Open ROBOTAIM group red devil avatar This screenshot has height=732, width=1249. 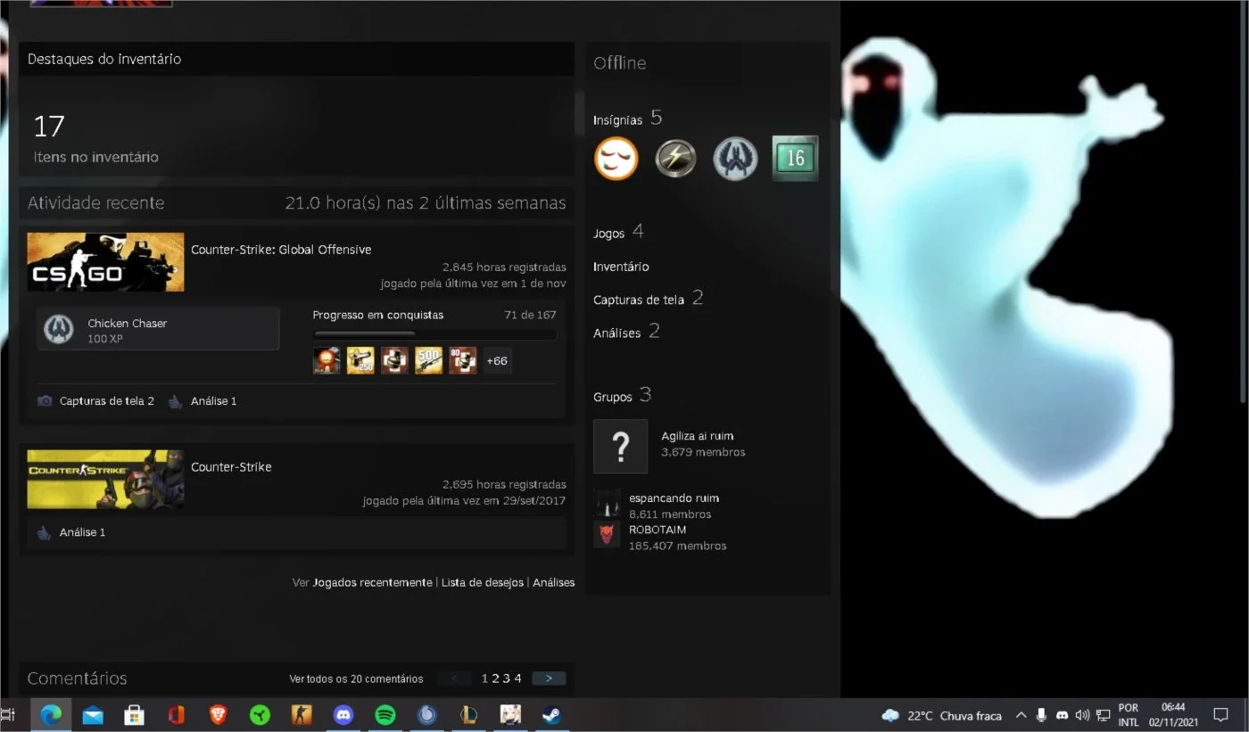(x=607, y=534)
